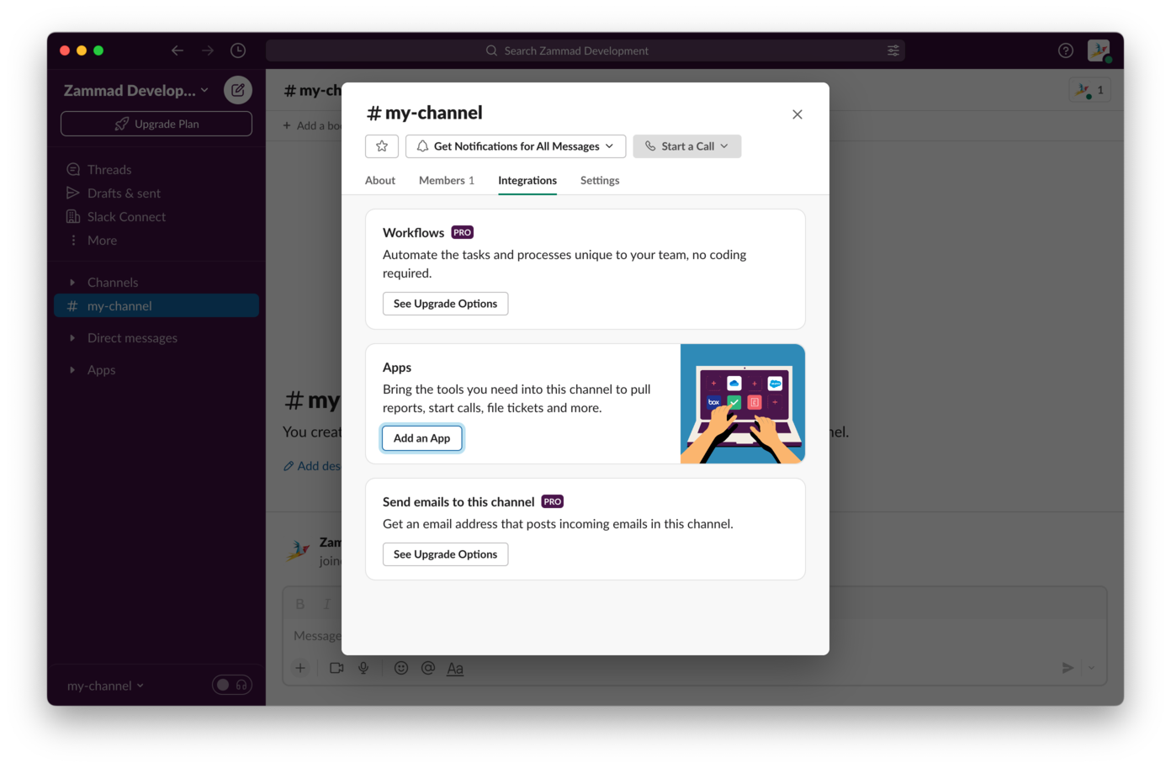Close the my-channel details dialog
The image size is (1171, 768).
coord(797,114)
